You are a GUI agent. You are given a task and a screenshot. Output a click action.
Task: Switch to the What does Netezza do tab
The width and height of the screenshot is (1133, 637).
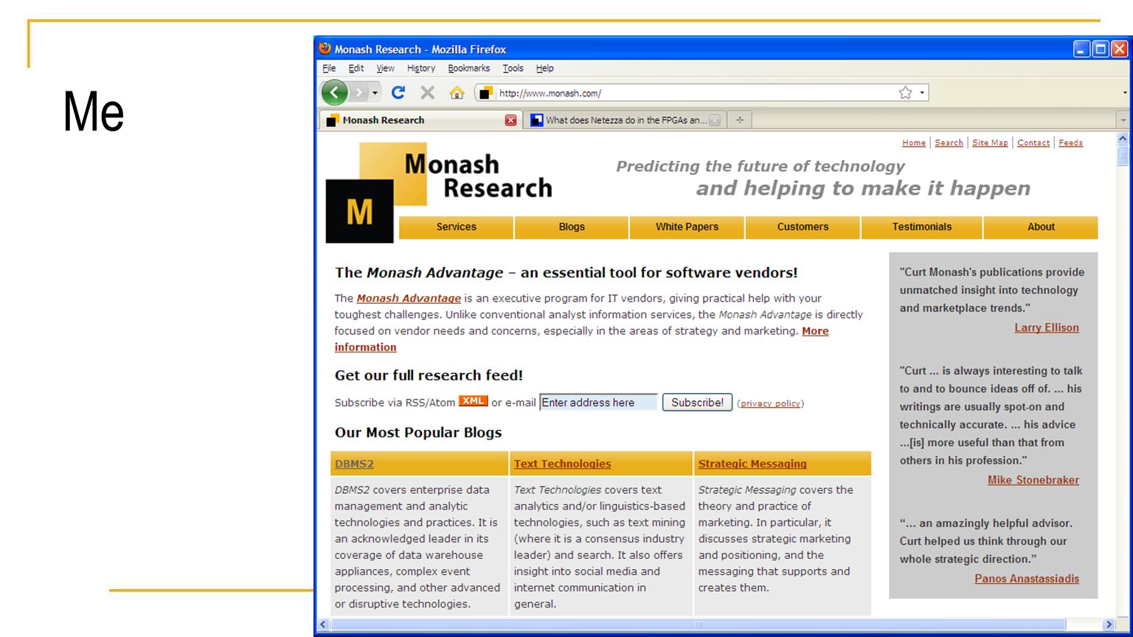(x=625, y=120)
